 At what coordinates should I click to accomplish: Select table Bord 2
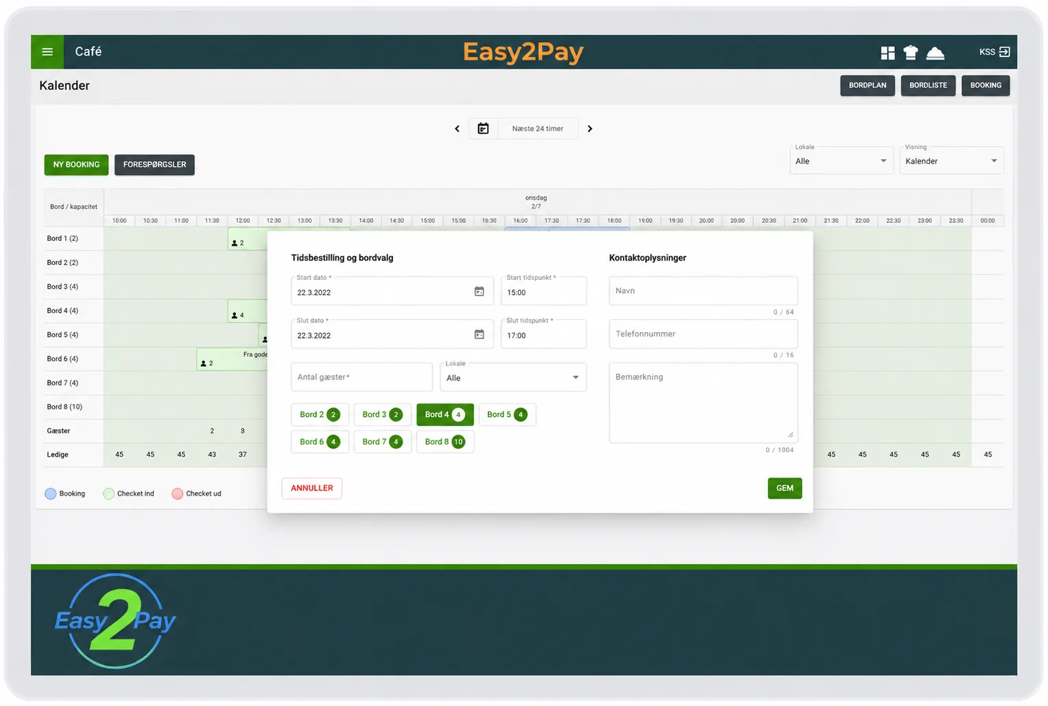click(320, 414)
